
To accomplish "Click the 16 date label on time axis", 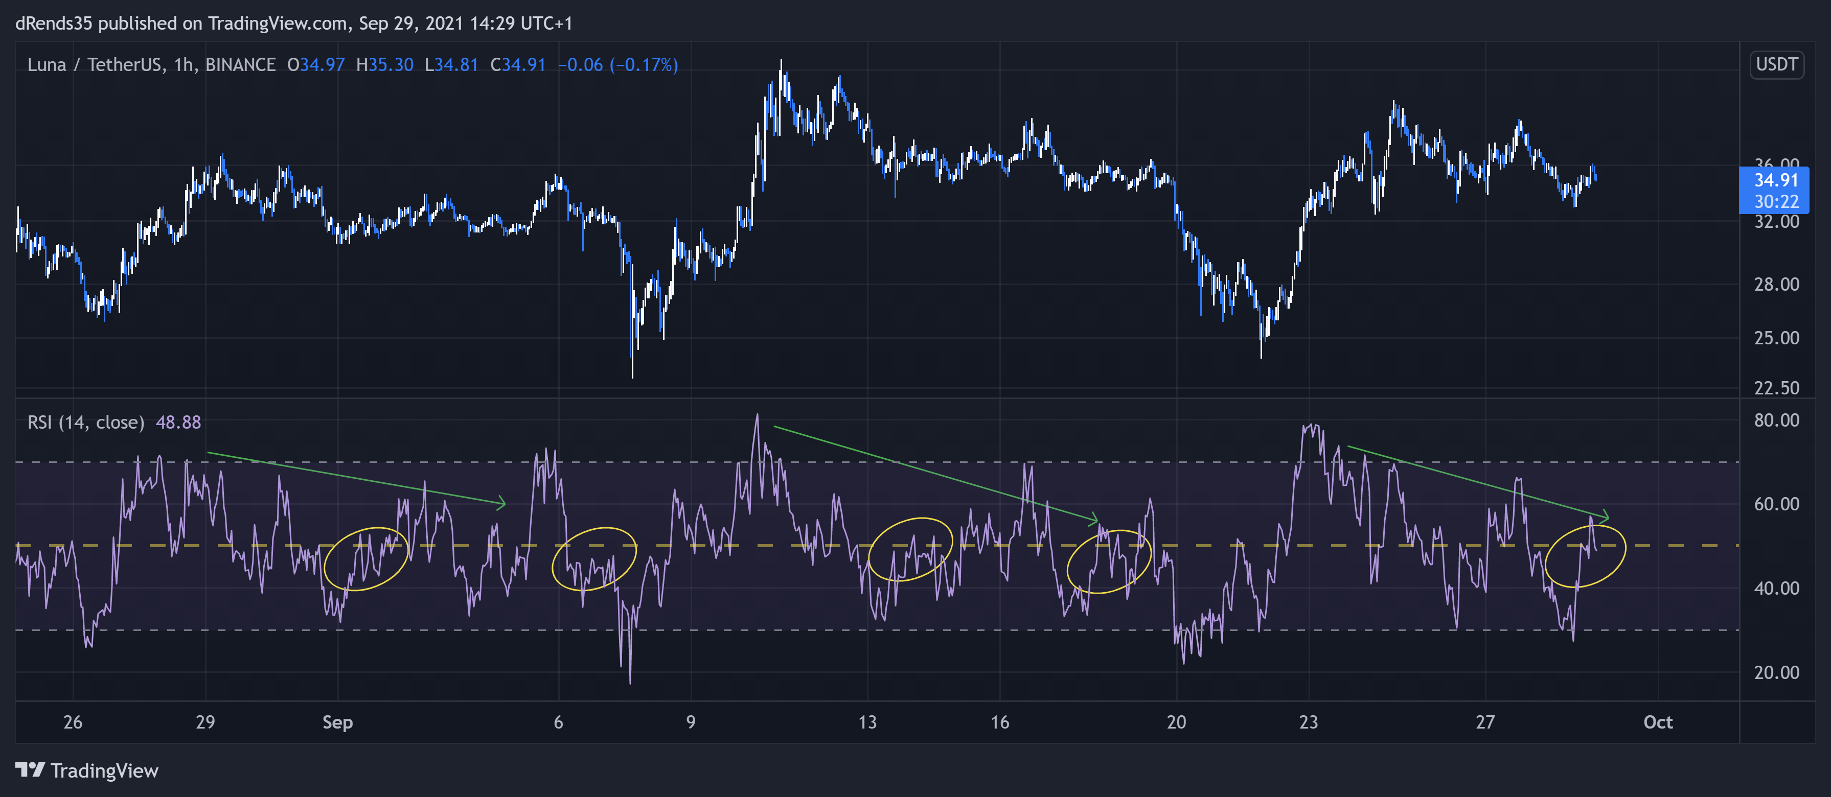I will (999, 722).
